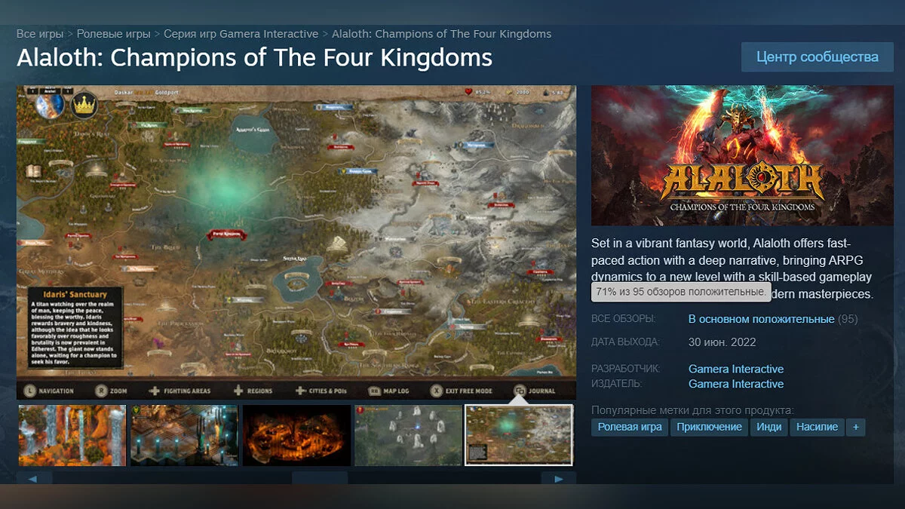Open Серия игр Gamera Interactive breadcrumb

(241, 34)
